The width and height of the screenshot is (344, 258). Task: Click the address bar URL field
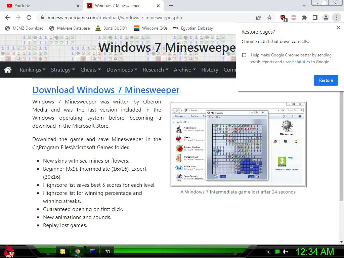(x=145, y=17)
